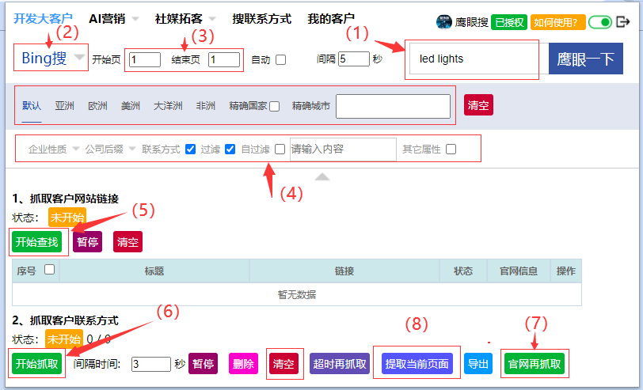Viewport: 643px width, 390px height.
Task: Expand the 企业性质 dropdown
Action: point(53,149)
